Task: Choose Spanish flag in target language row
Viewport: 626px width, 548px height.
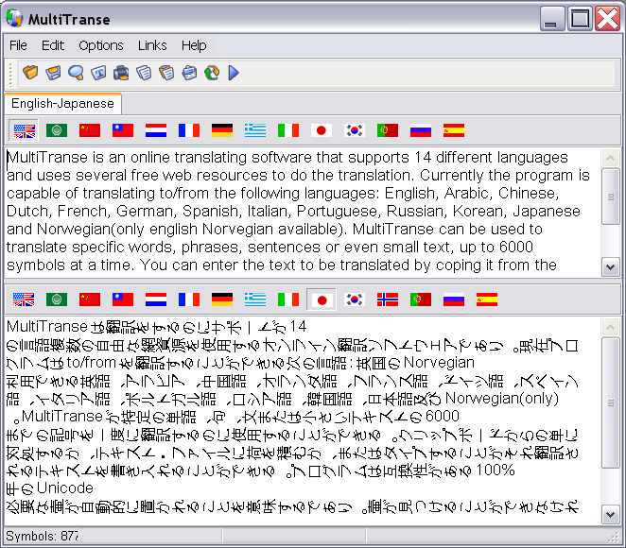Action: tap(487, 300)
